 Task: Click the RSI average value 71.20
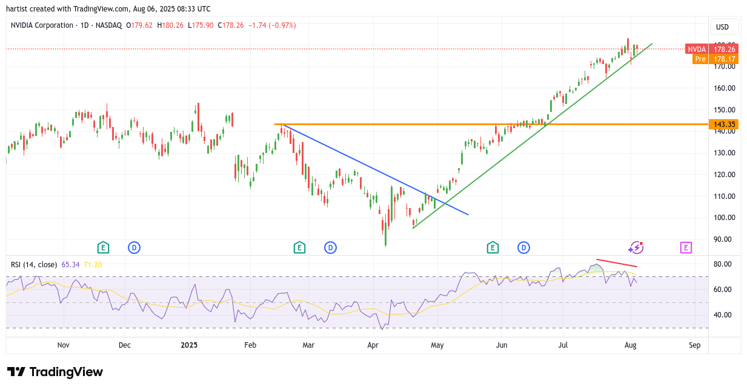point(93,264)
